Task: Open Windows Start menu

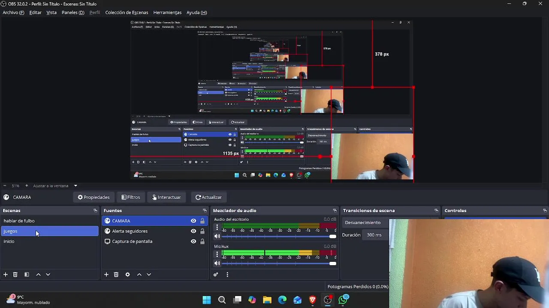Action: tap(207, 300)
